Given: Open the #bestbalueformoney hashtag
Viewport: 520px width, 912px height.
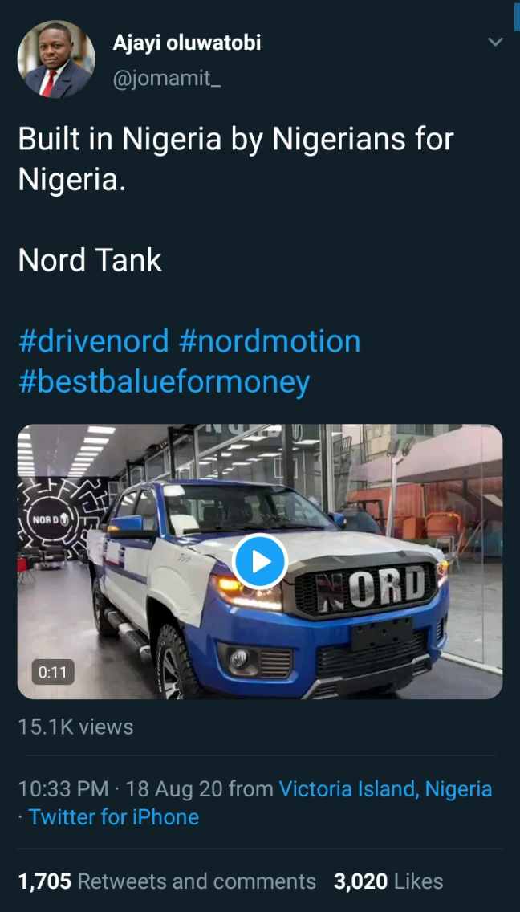Looking at the screenshot, I should tap(164, 383).
